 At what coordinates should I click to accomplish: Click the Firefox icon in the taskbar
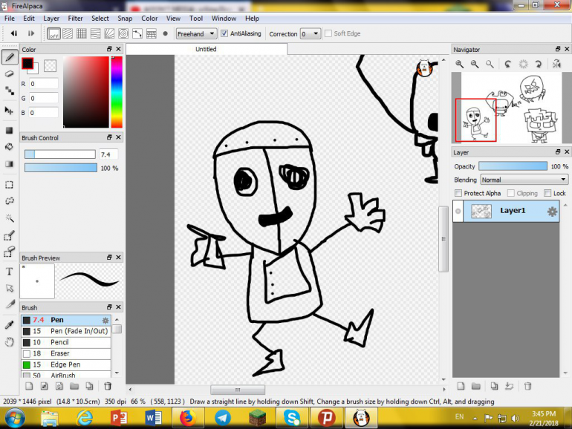coord(189,417)
